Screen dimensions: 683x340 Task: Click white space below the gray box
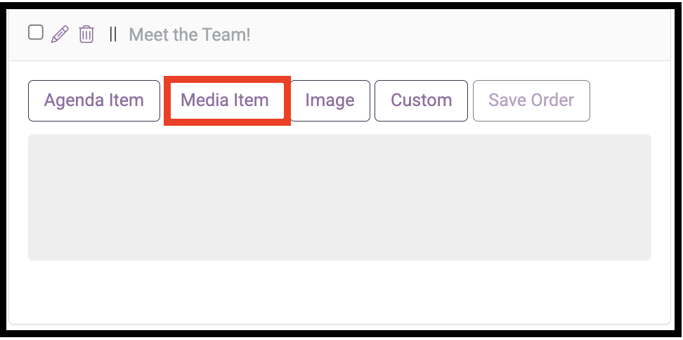click(340, 292)
